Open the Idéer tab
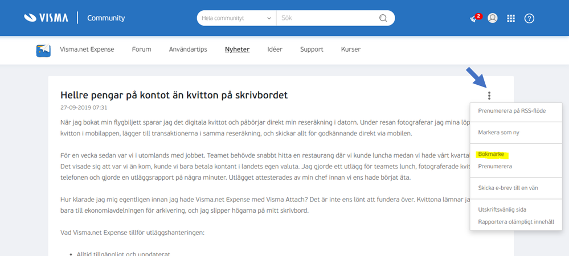The height and width of the screenshot is (256, 569). (x=275, y=49)
